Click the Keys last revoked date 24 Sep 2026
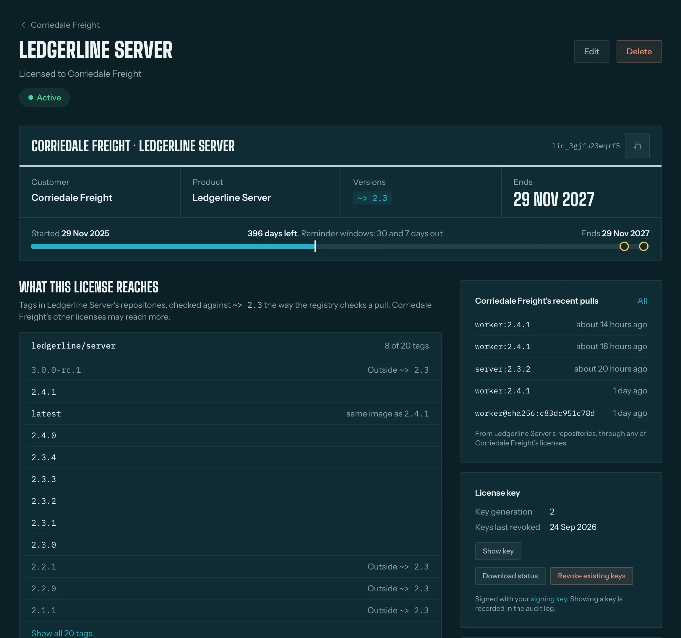Image resolution: width=681 pixels, height=638 pixels. pos(573,527)
